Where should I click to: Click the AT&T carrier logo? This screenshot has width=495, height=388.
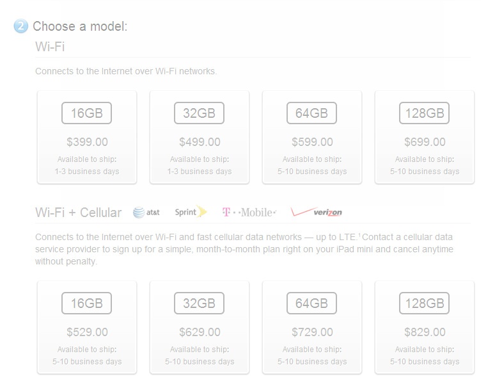coord(146,212)
